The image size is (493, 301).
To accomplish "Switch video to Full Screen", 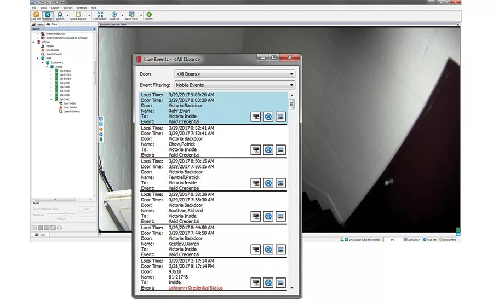I will 100,15.
